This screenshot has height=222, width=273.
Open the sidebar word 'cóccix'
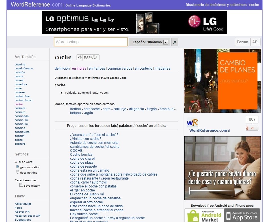click(x=19, y=76)
